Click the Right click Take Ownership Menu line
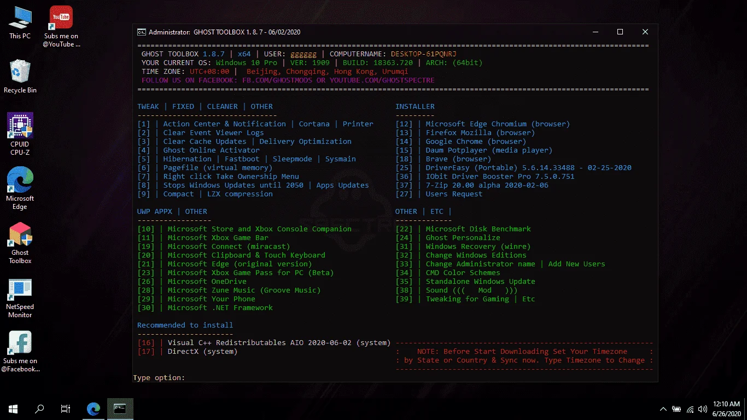 point(218,177)
